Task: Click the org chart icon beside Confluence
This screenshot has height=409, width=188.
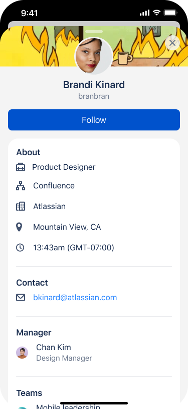Action: [x=21, y=186]
